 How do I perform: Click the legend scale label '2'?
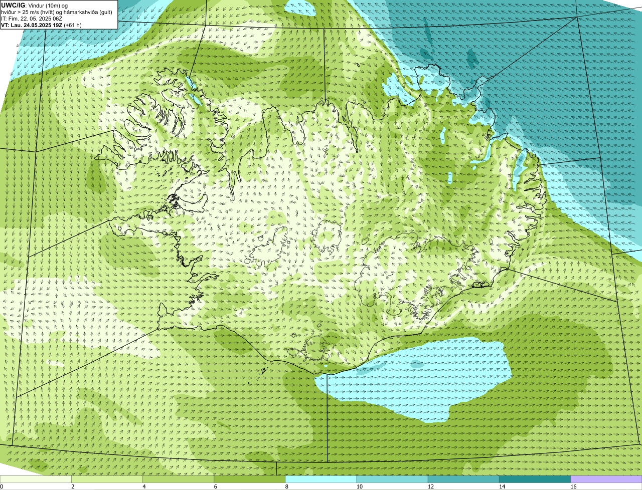click(73, 486)
